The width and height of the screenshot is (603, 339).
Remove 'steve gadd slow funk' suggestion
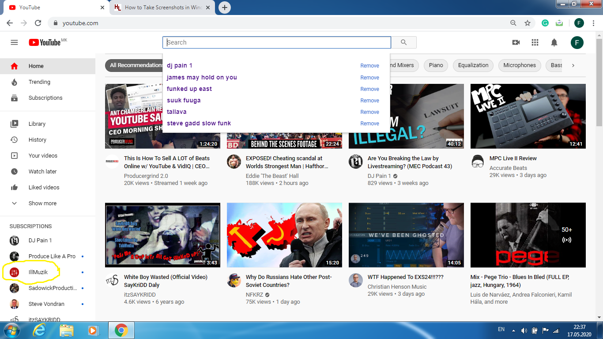pyautogui.click(x=369, y=124)
